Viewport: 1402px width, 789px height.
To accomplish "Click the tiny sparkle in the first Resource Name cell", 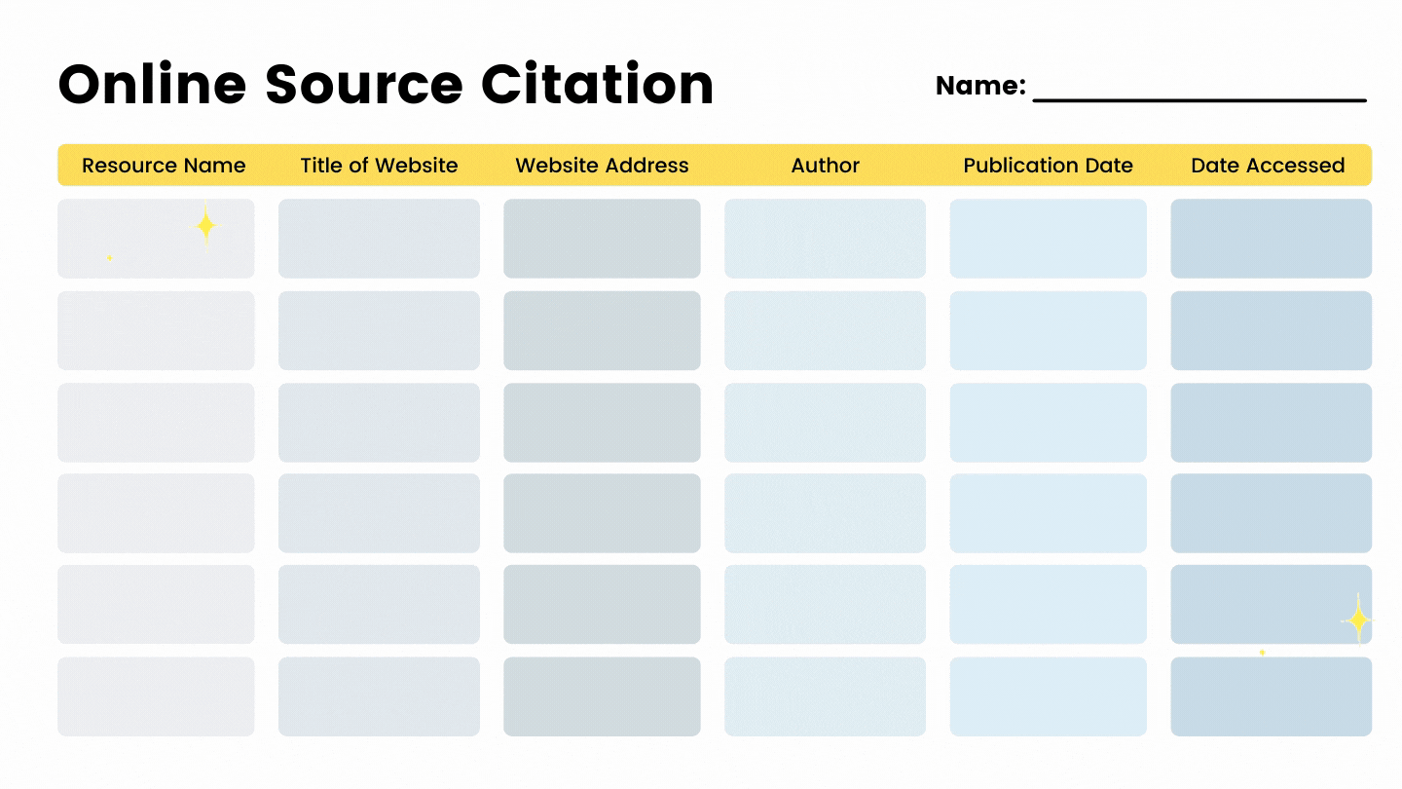I will coord(109,258).
